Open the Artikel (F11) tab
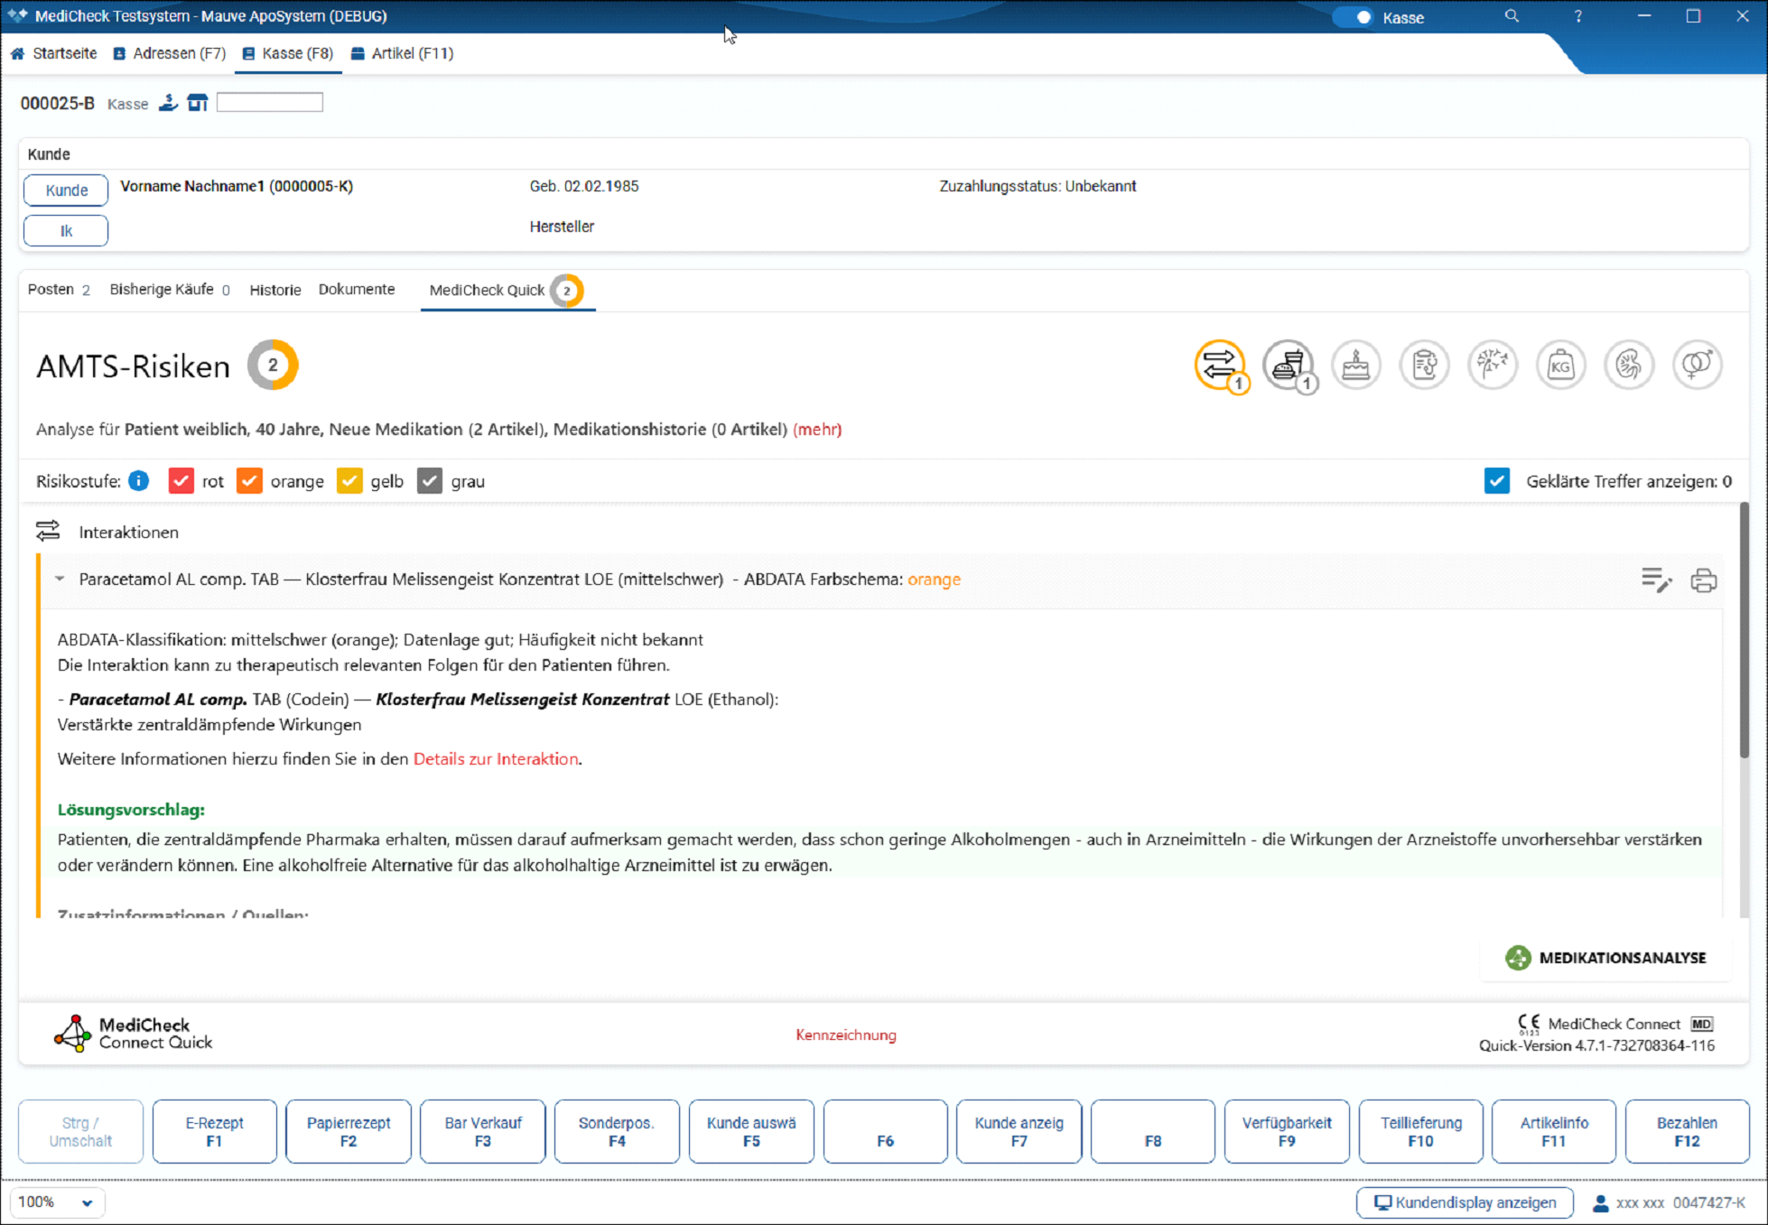The width and height of the screenshot is (1768, 1225). (x=402, y=53)
